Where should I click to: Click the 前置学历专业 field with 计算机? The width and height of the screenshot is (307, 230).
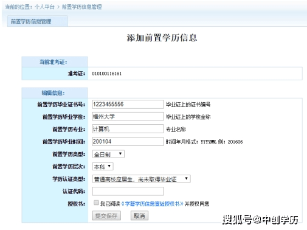128,129
